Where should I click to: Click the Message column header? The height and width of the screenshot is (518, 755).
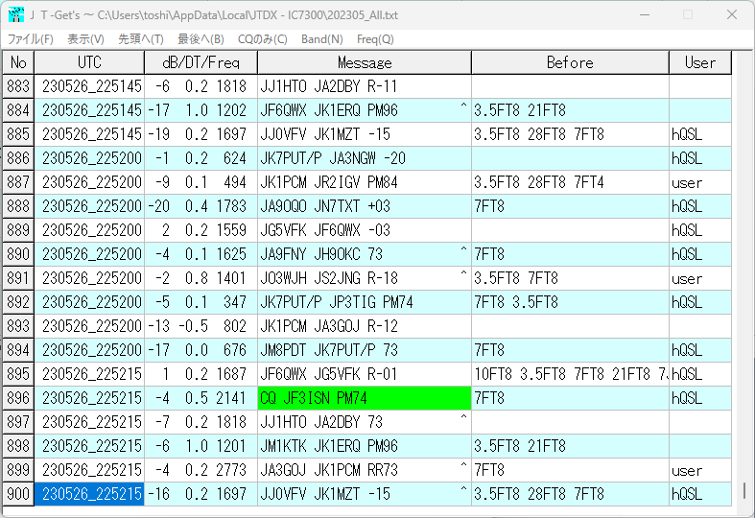(365, 62)
